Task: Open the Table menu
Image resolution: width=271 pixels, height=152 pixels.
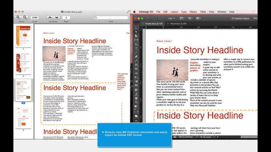Action: click(203, 12)
